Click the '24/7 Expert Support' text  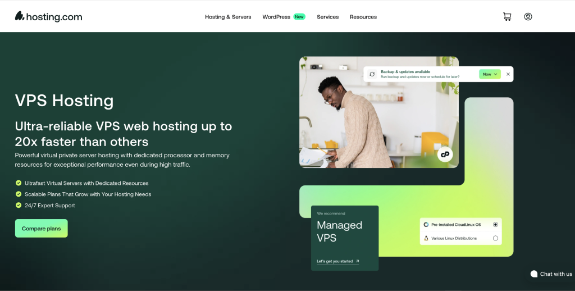(x=50, y=206)
